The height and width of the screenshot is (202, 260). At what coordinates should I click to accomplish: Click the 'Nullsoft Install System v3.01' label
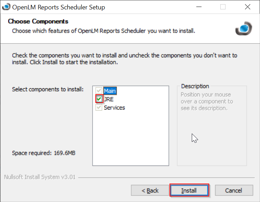click(39, 177)
